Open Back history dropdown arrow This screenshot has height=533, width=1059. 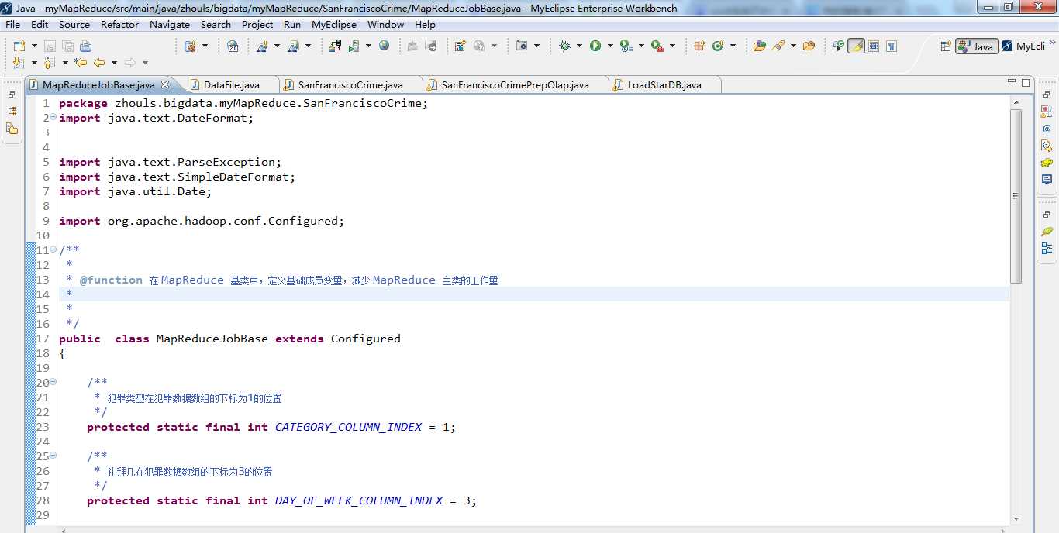click(x=114, y=62)
